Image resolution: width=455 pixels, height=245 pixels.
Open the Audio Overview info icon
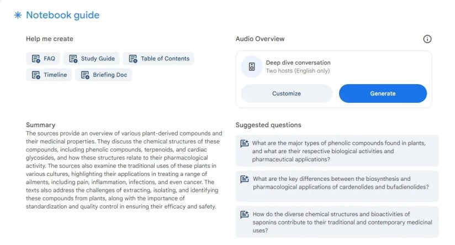coord(427,39)
